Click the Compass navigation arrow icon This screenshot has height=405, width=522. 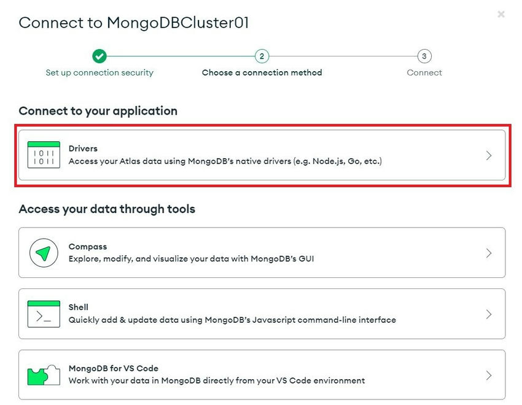pyautogui.click(x=44, y=253)
